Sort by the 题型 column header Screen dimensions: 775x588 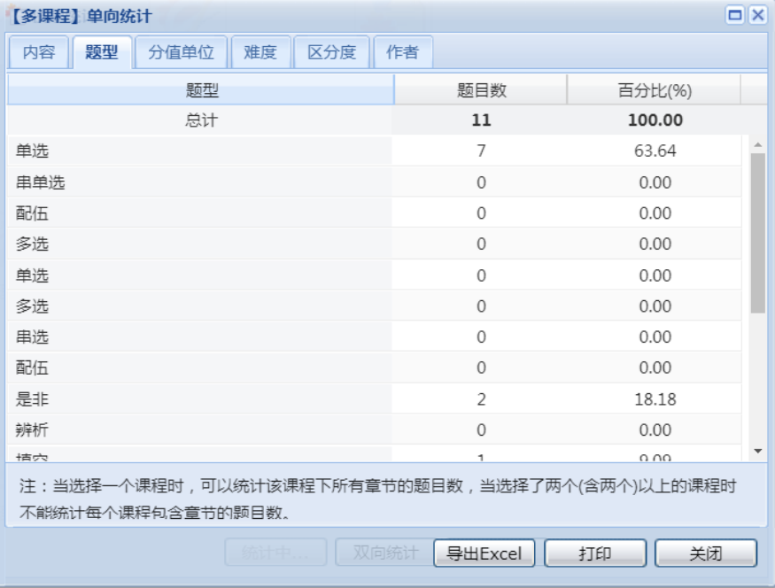pos(201,90)
